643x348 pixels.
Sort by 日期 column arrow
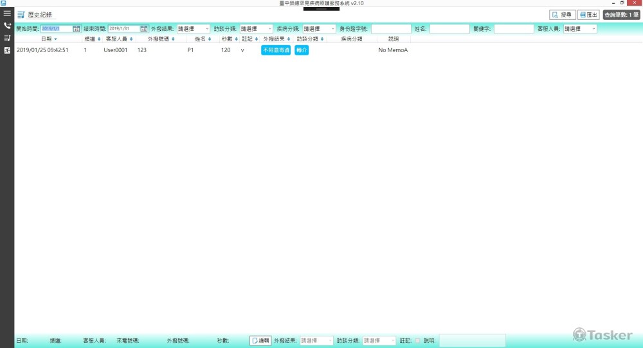pos(55,39)
